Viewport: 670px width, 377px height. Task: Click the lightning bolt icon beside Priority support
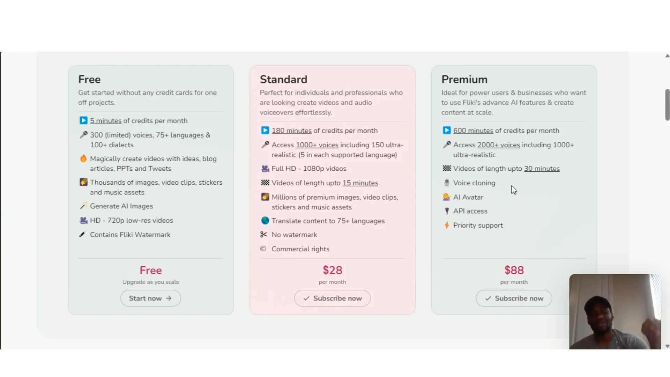pos(447,225)
